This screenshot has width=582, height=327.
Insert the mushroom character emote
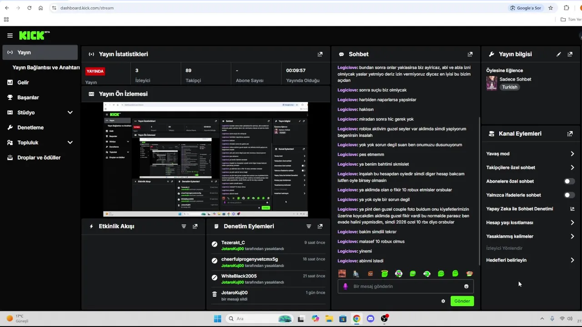[470, 273]
